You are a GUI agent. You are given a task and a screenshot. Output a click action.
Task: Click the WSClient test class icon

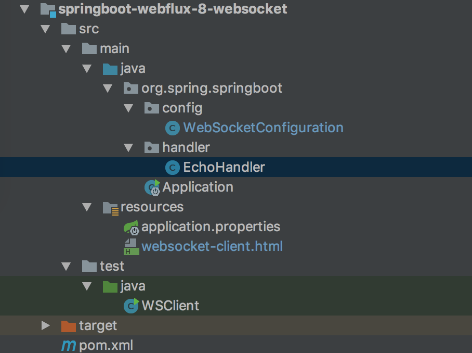point(131,306)
